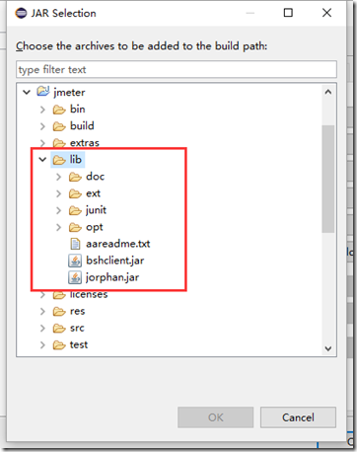Close the JAR Selection dialog
This screenshot has width=357, height=452.
click(326, 13)
